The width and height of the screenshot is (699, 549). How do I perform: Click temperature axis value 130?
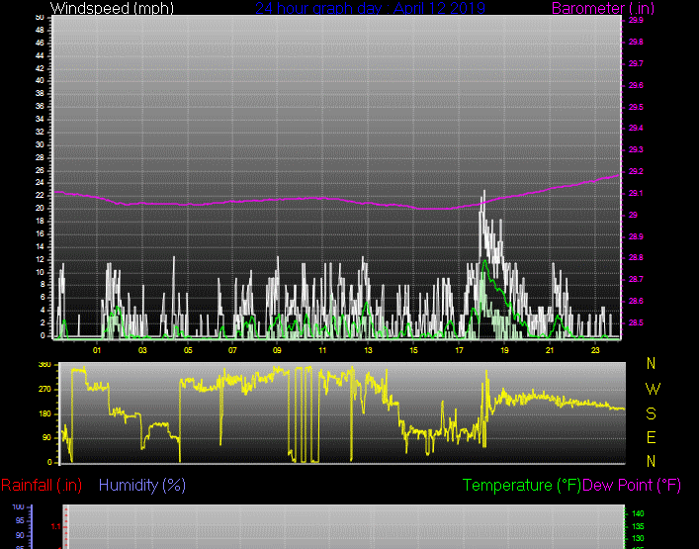(x=638, y=539)
